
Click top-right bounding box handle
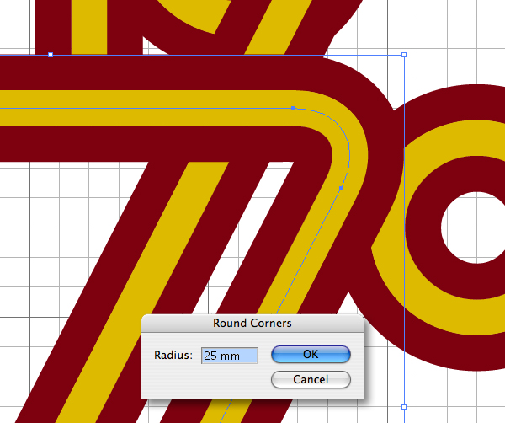(404, 55)
